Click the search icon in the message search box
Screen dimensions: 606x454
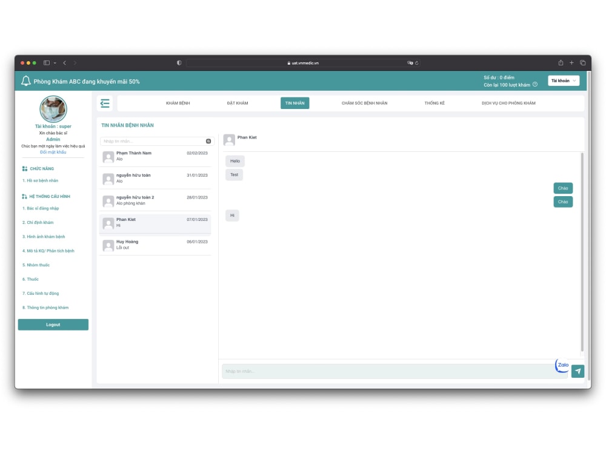tap(208, 141)
